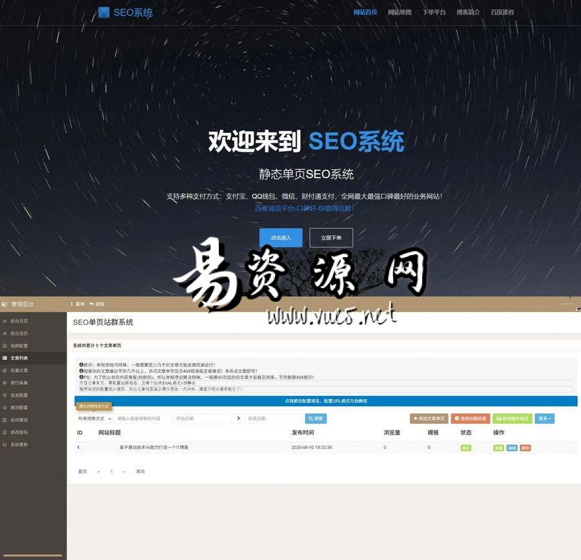Expand the 所有搜索方式 dropdown
Screen dimensions: 581x560
(x=94, y=419)
